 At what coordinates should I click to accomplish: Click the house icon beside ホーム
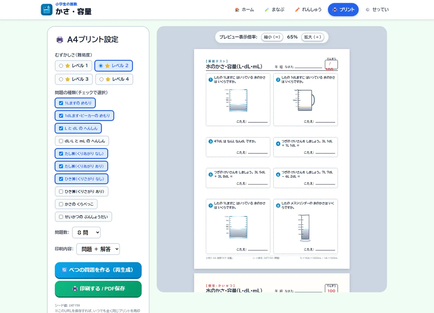[237, 10]
